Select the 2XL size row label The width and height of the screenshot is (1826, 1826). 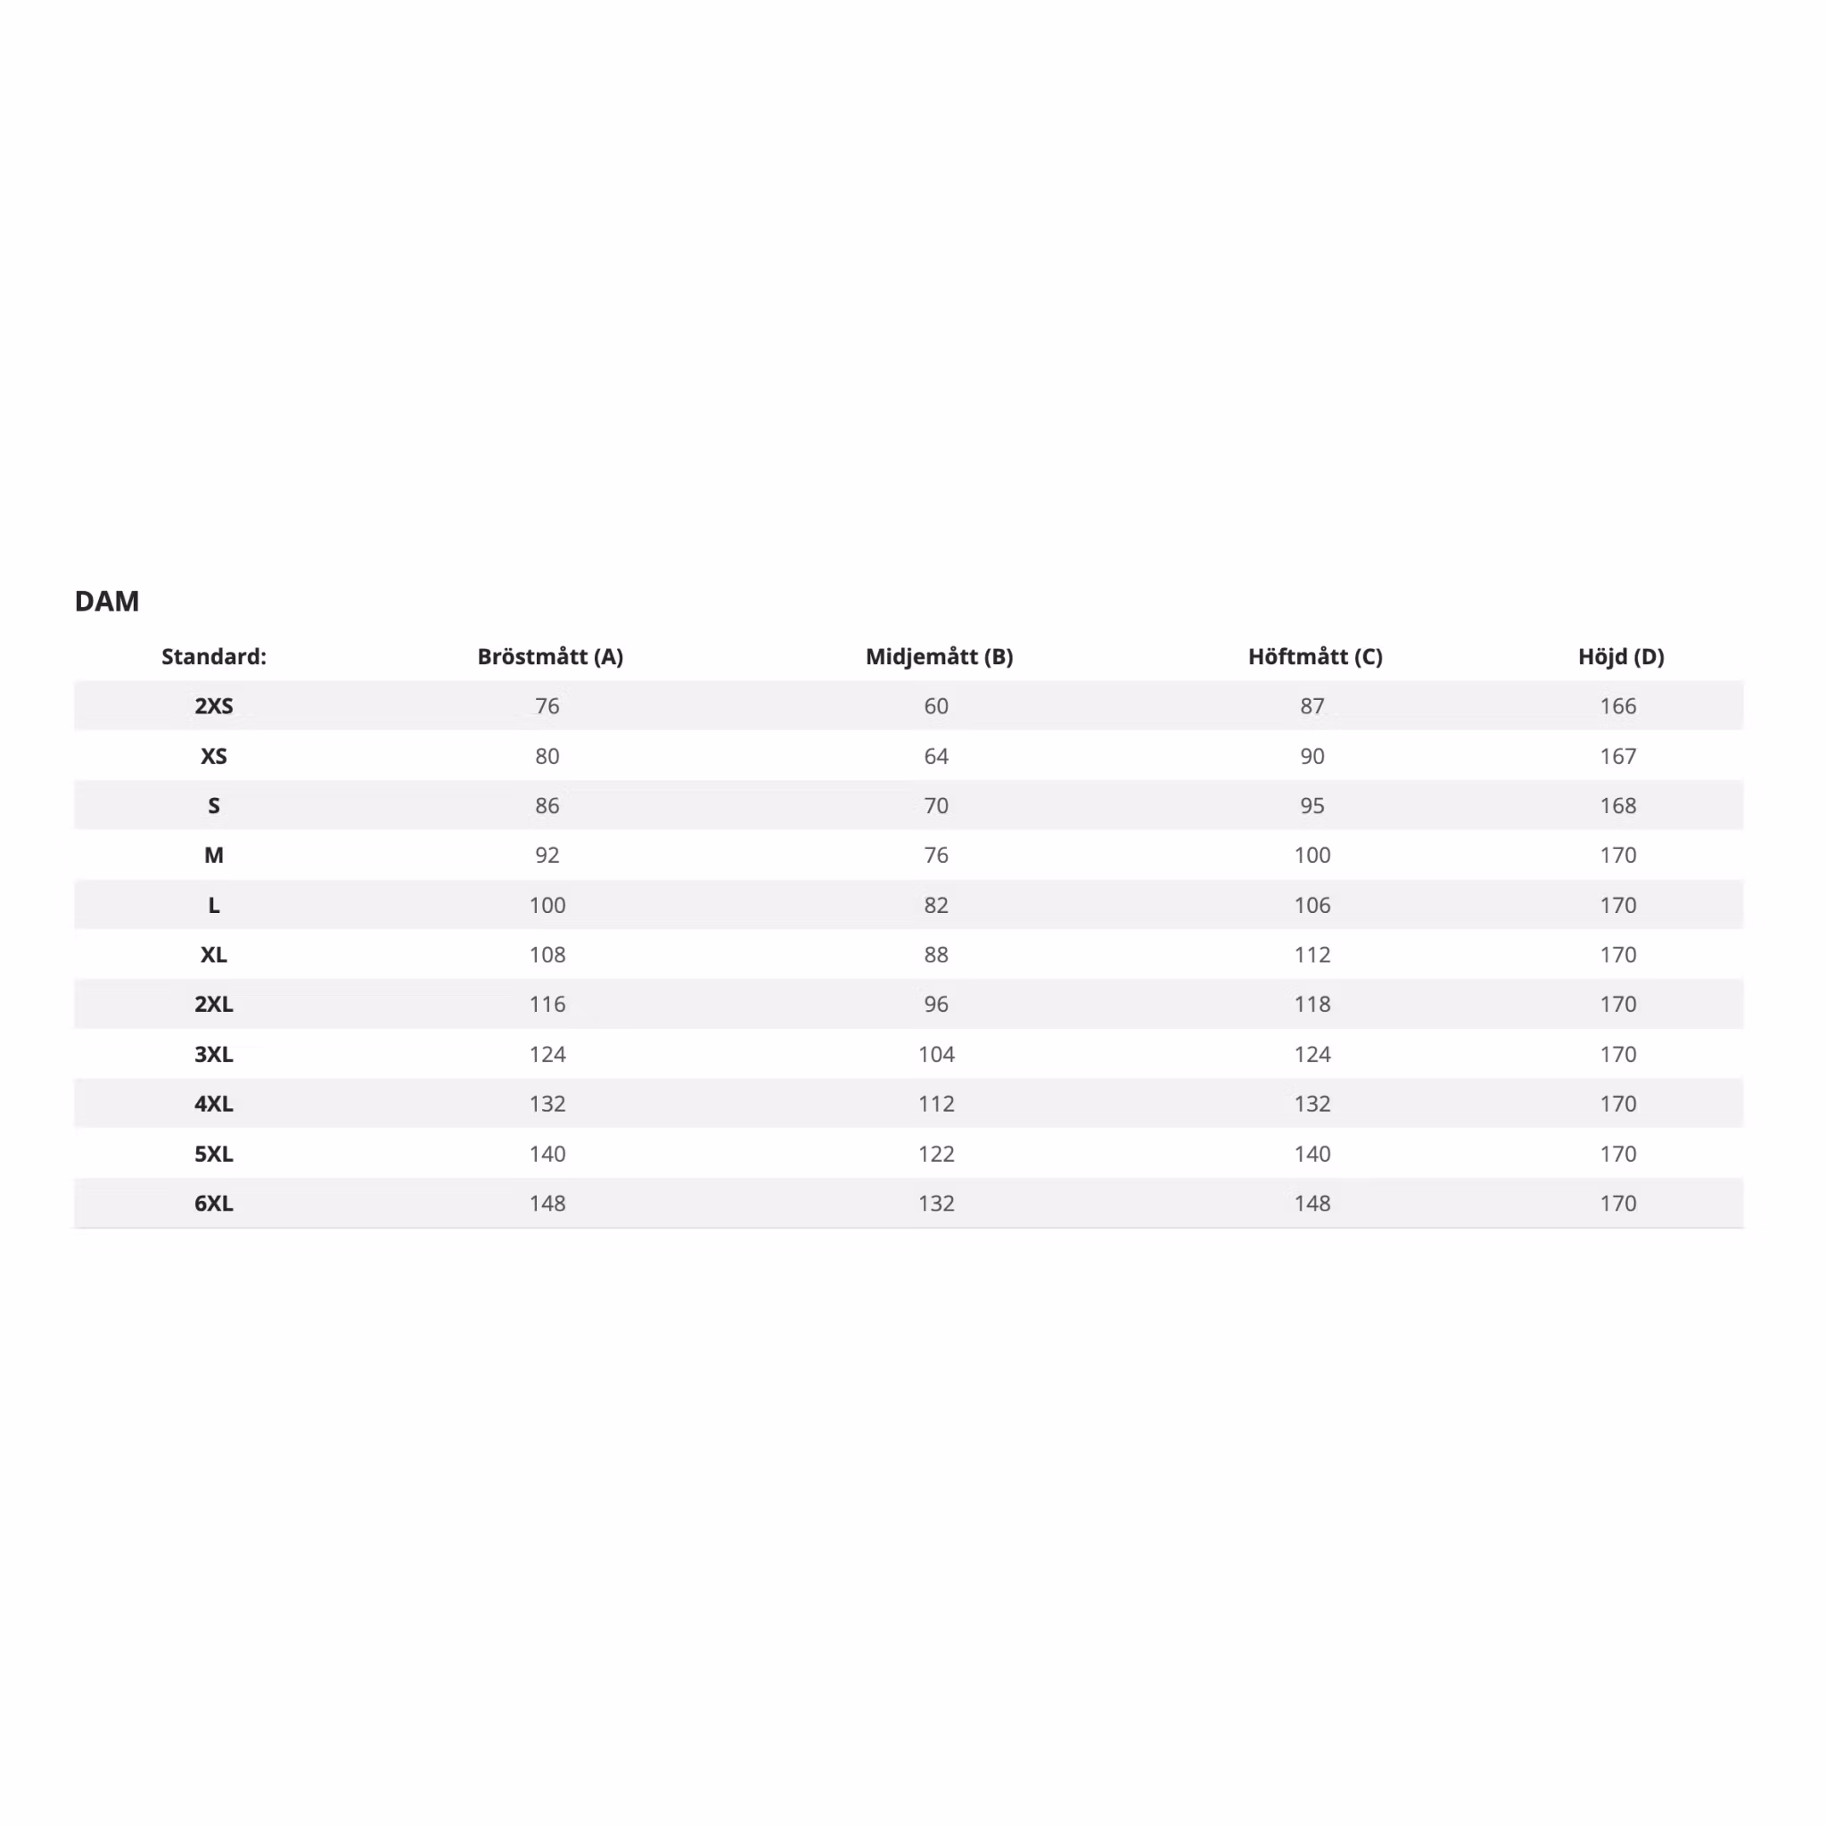pyautogui.click(x=214, y=1005)
